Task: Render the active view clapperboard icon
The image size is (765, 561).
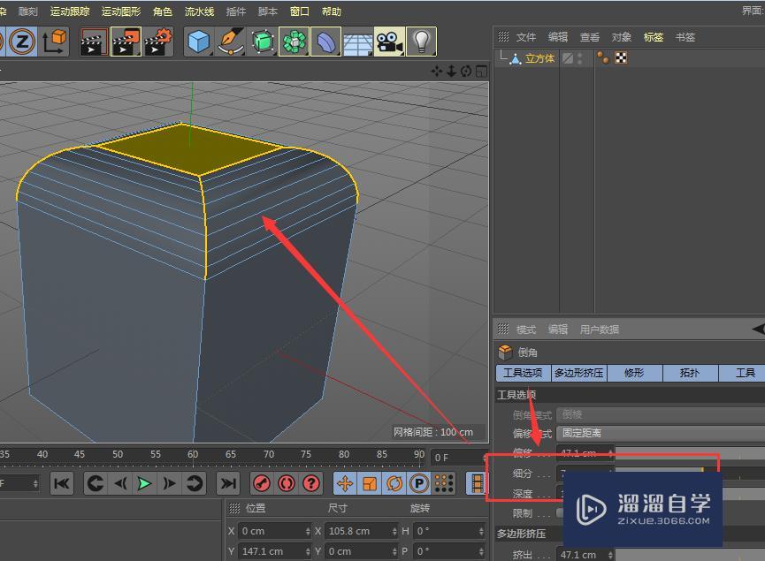Action: tap(94, 42)
